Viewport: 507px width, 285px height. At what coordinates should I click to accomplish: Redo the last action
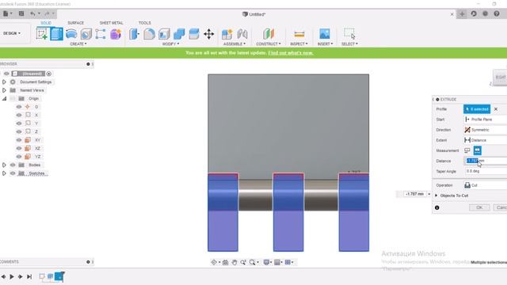coord(48,14)
